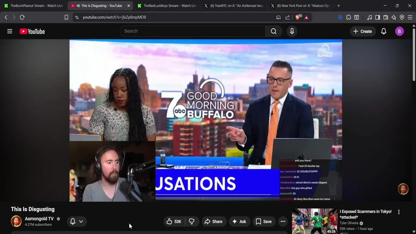Go forward in browser history
Image resolution: width=416 pixels, height=234 pixels.
tap(14, 17)
